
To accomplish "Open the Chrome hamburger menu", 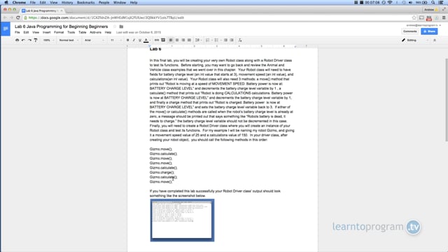I will point(444,17).
